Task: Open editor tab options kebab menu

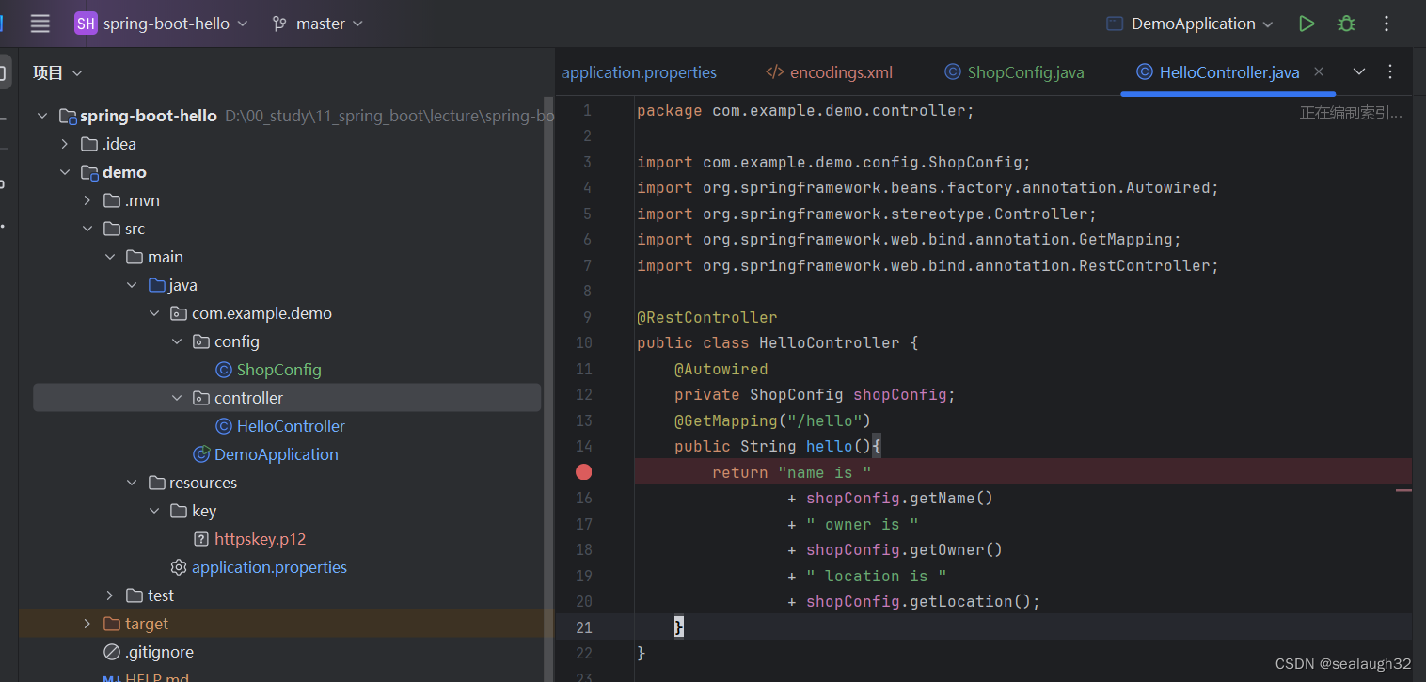Action: (1390, 71)
